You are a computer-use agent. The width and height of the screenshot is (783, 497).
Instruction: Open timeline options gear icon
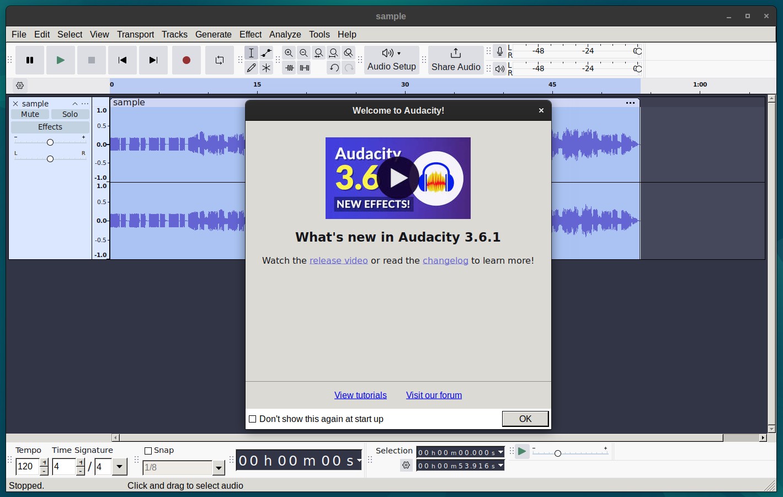click(x=20, y=85)
